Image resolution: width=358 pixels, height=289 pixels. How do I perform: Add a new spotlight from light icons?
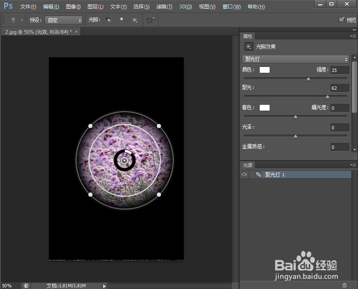coord(108,20)
